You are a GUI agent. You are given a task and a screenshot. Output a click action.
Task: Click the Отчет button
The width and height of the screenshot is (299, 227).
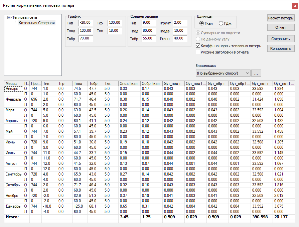(281, 27)
